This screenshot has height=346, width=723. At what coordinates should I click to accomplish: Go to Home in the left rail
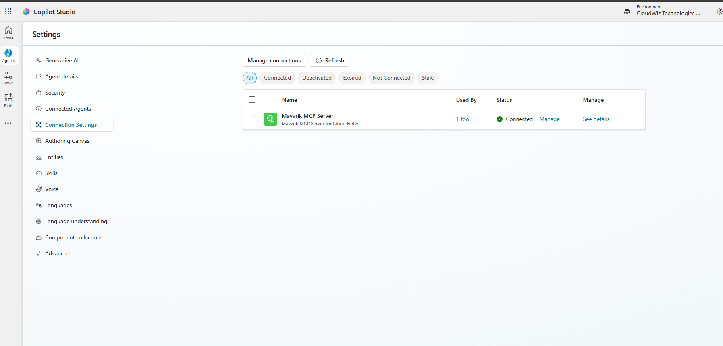8,33
